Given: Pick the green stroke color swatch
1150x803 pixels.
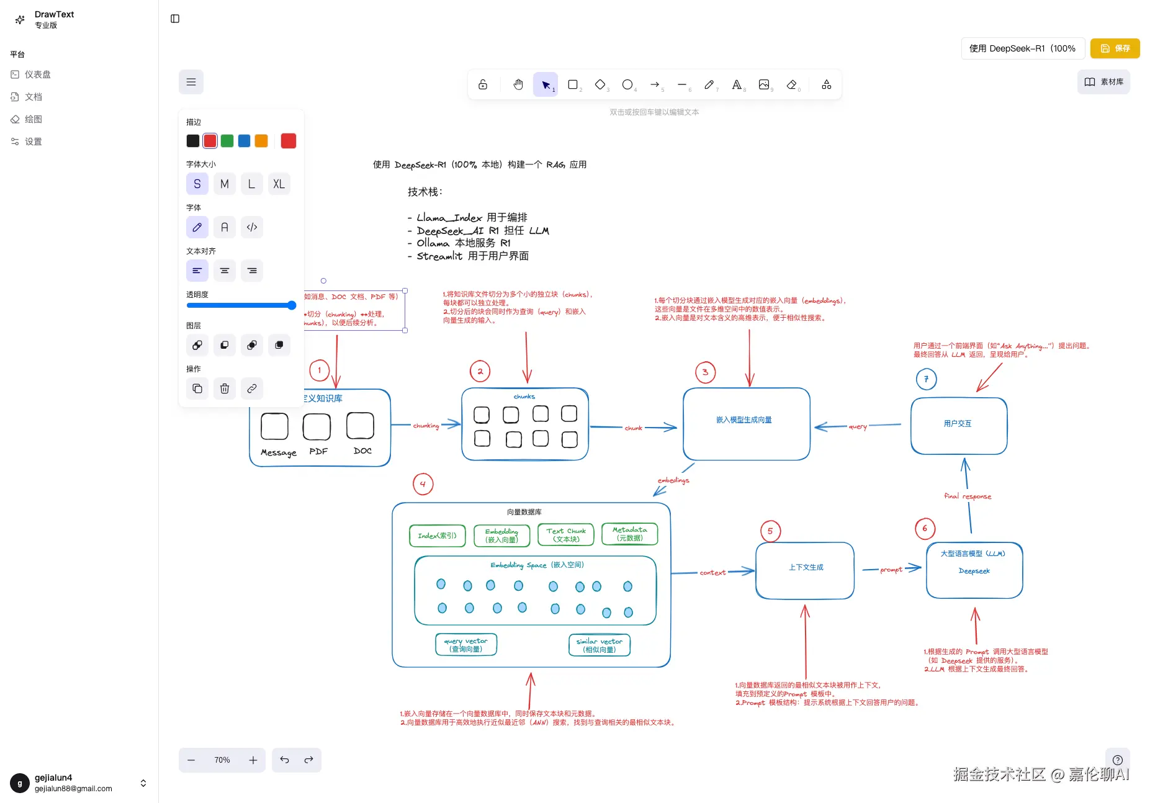Looking at the screenshot, I should [x=227, y=141].
